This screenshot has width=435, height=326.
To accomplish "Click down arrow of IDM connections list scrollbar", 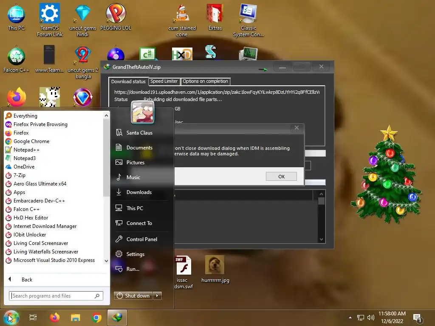I will 321,239.
